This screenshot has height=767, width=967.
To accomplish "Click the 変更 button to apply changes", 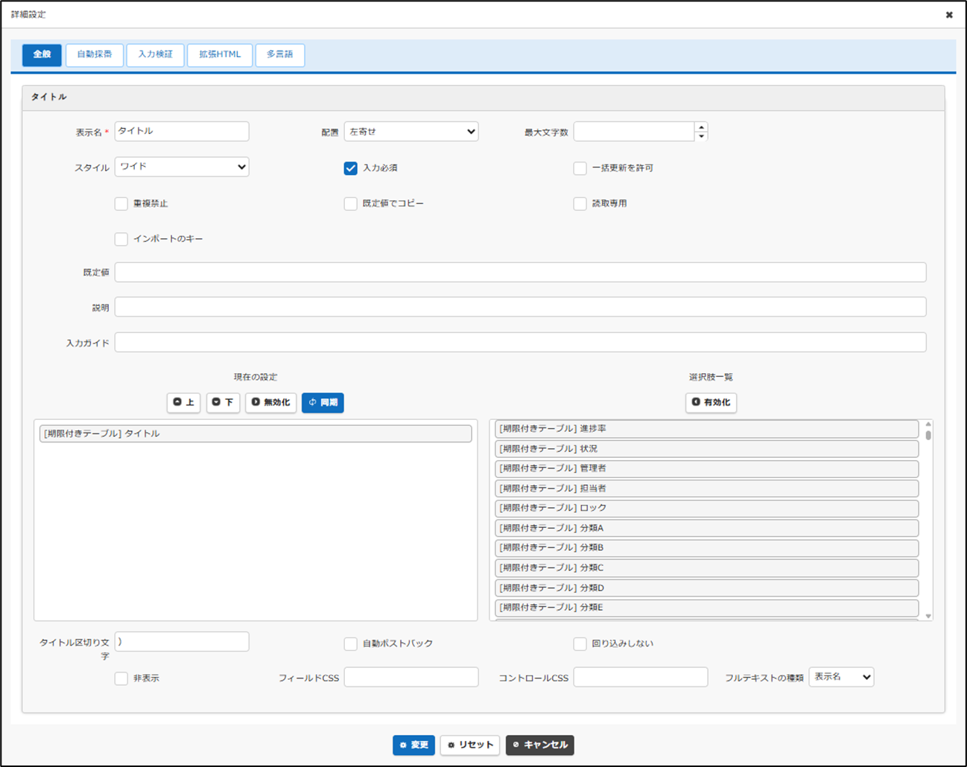I will pyautogui.click(x=413, y=745).
